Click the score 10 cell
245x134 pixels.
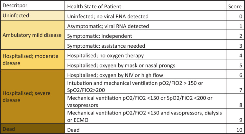pyautogui.click(x=234, y=129)
